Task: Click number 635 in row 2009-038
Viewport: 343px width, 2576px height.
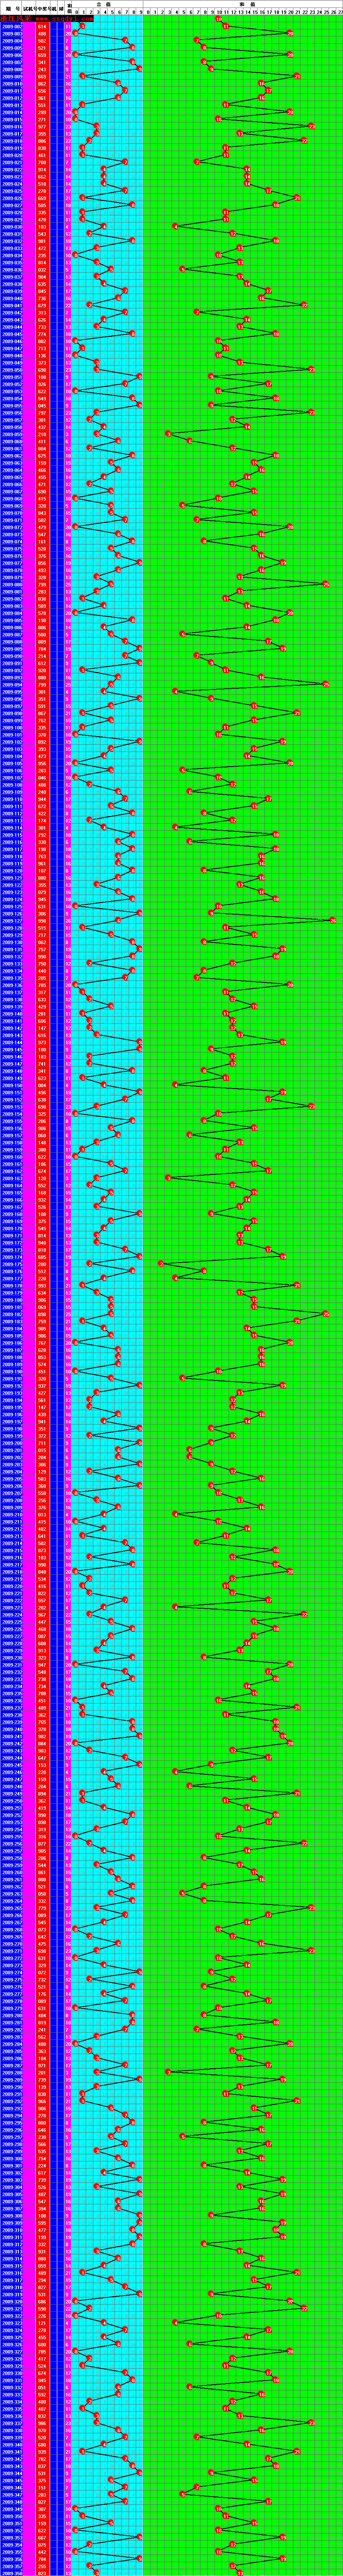Action: click(42, 283)
